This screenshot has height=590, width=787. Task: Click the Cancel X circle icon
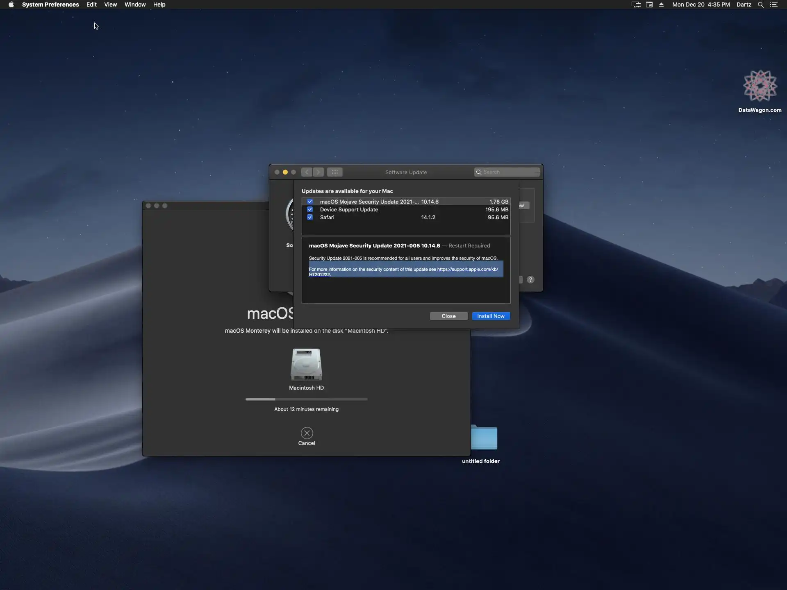307,433
